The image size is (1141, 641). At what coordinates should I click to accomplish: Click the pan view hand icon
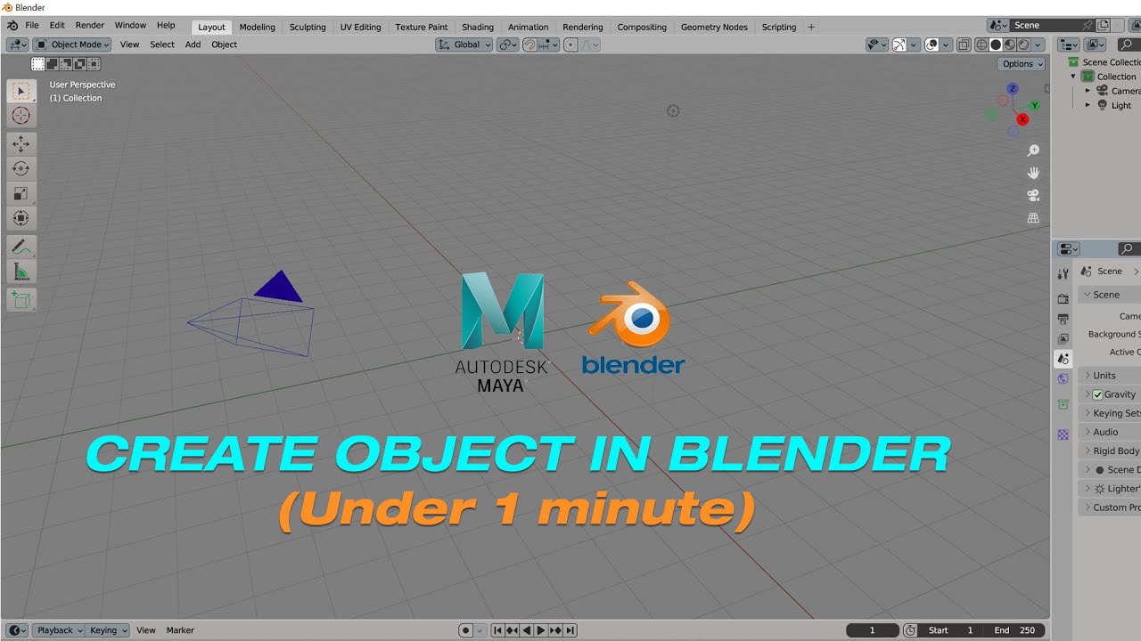[x=1034, y=173]
